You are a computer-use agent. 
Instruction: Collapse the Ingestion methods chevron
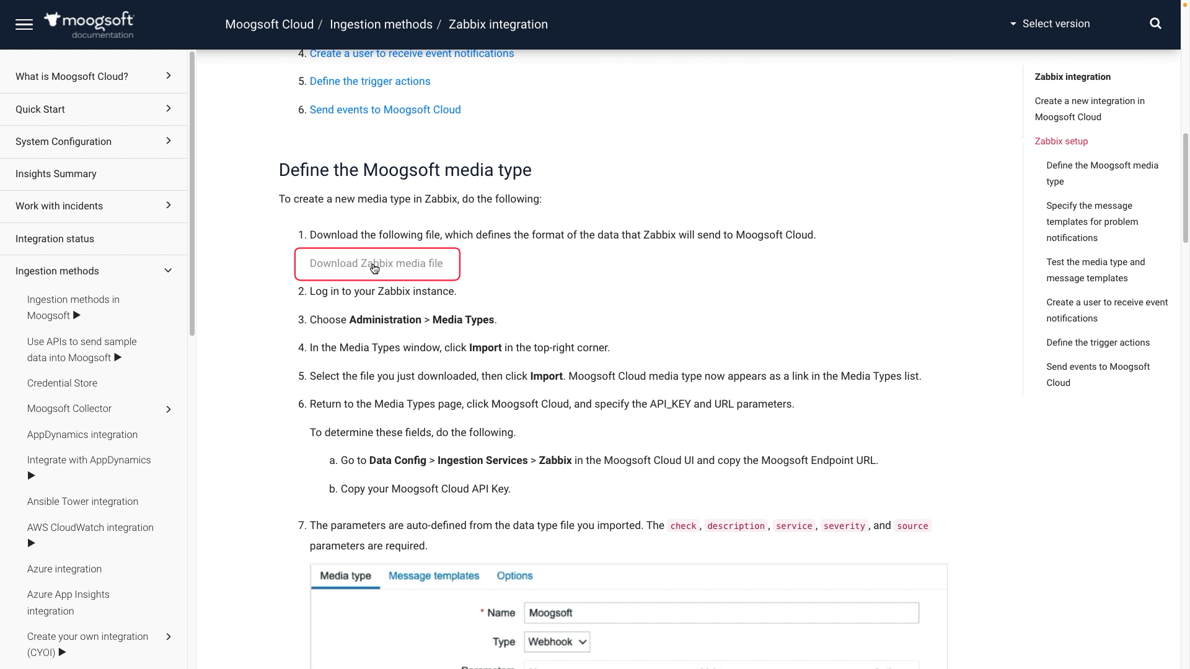(x=168, y=271)
